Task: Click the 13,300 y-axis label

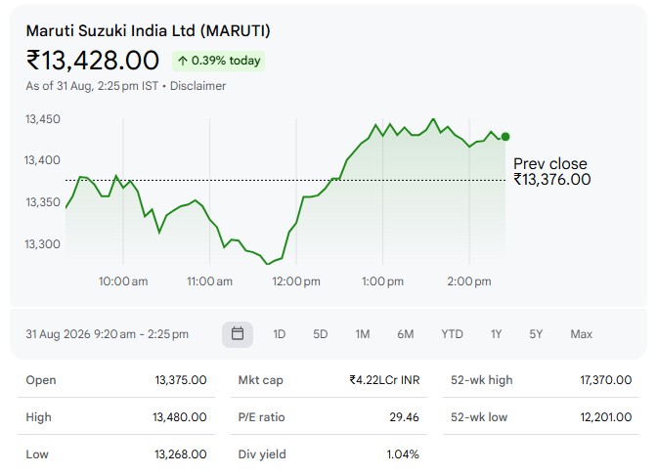Action: click(x=42, y=244)
